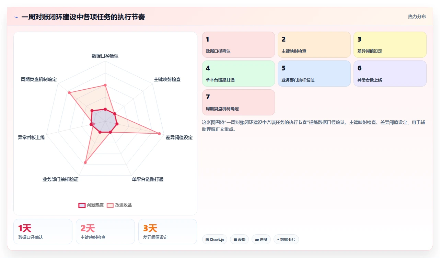Click the 改进收益 data point on 业务部门抽样验证 axis
Image resolution: width=440 pixels, height=258 pixels.
pos(85,162)
